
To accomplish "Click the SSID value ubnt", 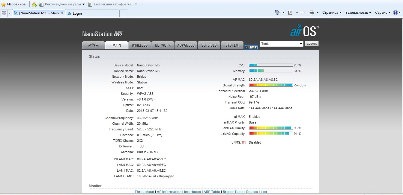I will 140,88.
